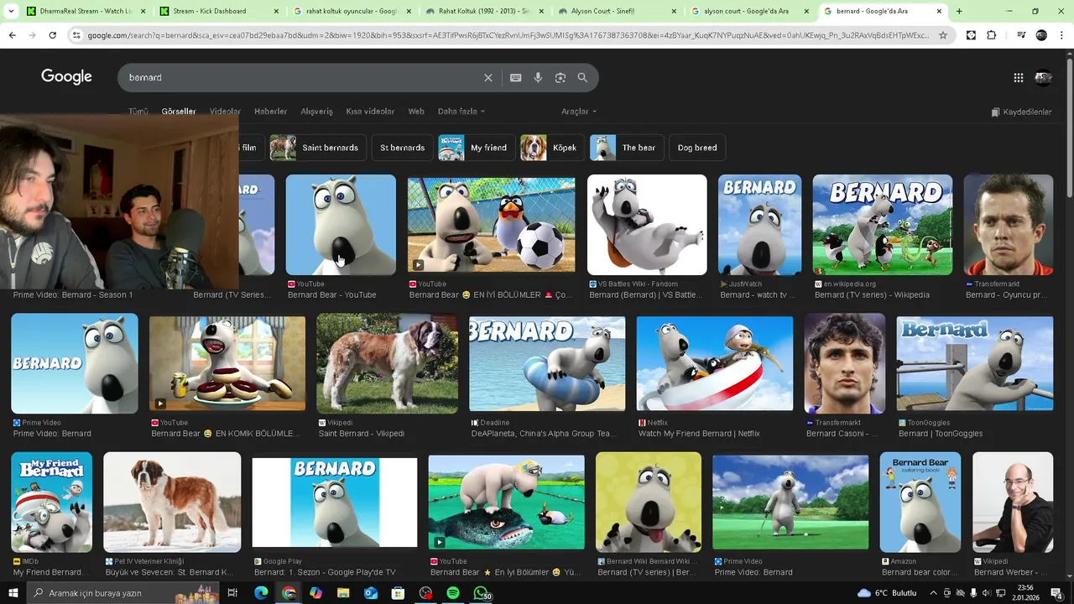Switch to the Videolar tab
Image resolution: width=1074 pixels, height=604 pixels.
pyautogui.click(x=225, y=112)
